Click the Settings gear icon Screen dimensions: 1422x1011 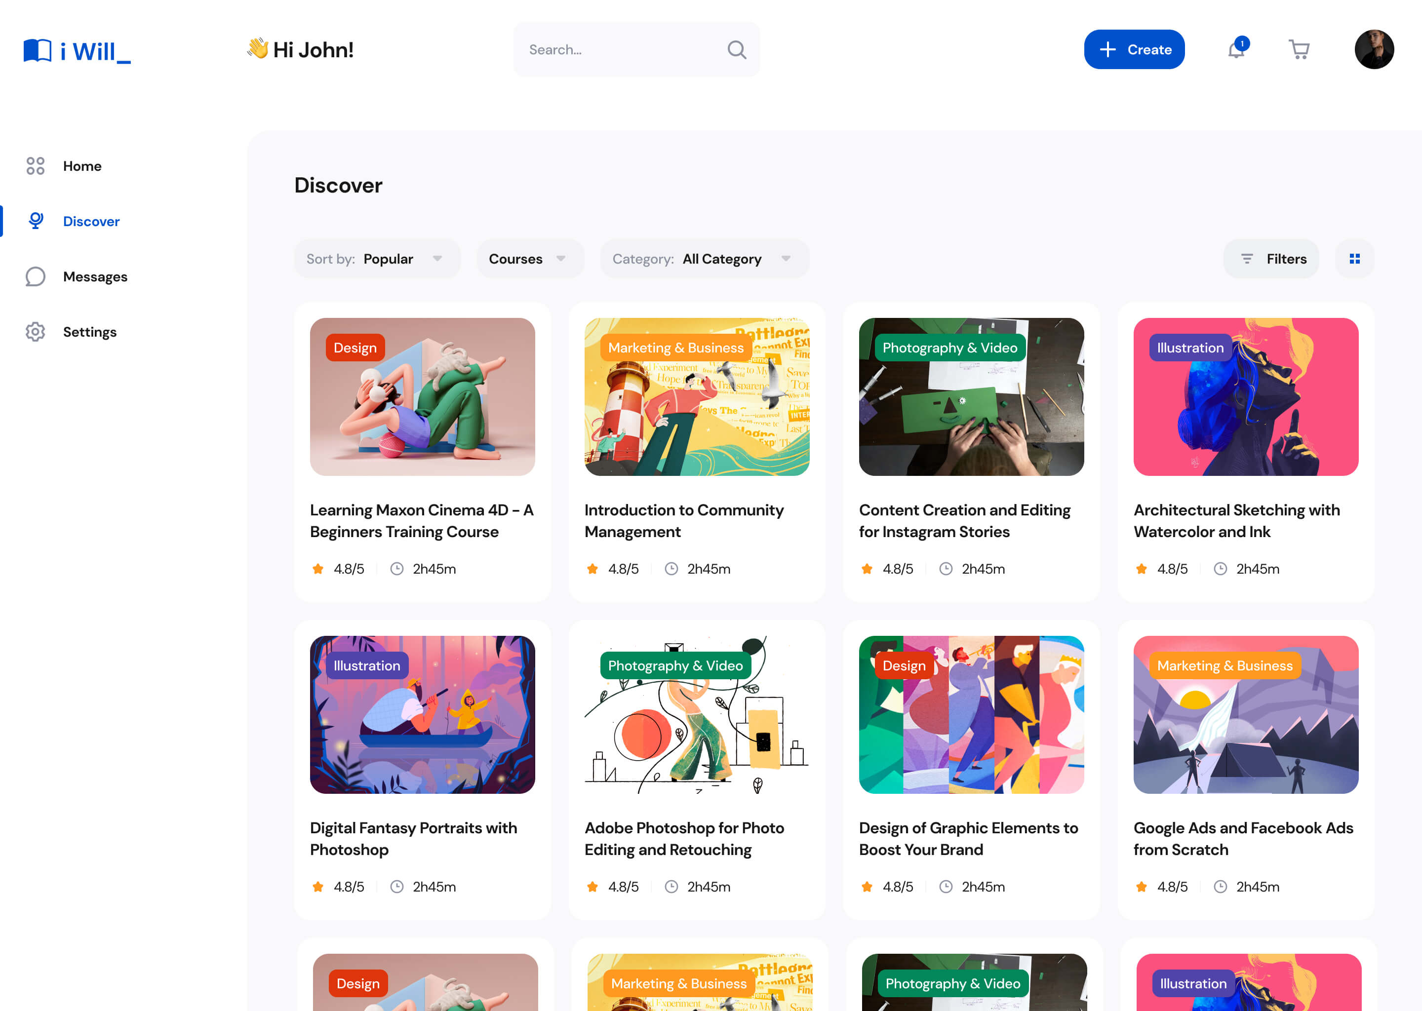pyautogui.click(x=36, y=332)
